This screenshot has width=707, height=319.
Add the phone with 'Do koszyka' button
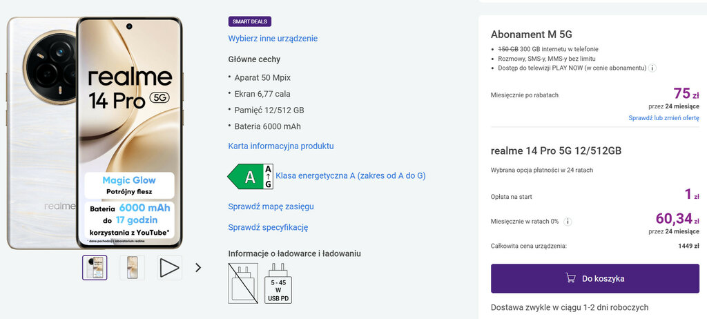tap(594, 278)
